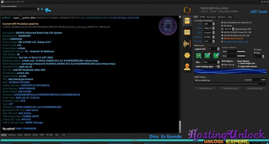Image resolution: width=269 pixels, height=144 pixels.
Task: Click the Test RPMB Key button
Action: tap(205, 89)
